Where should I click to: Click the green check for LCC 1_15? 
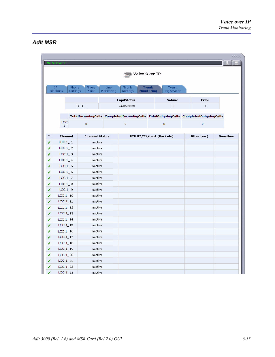49,225
